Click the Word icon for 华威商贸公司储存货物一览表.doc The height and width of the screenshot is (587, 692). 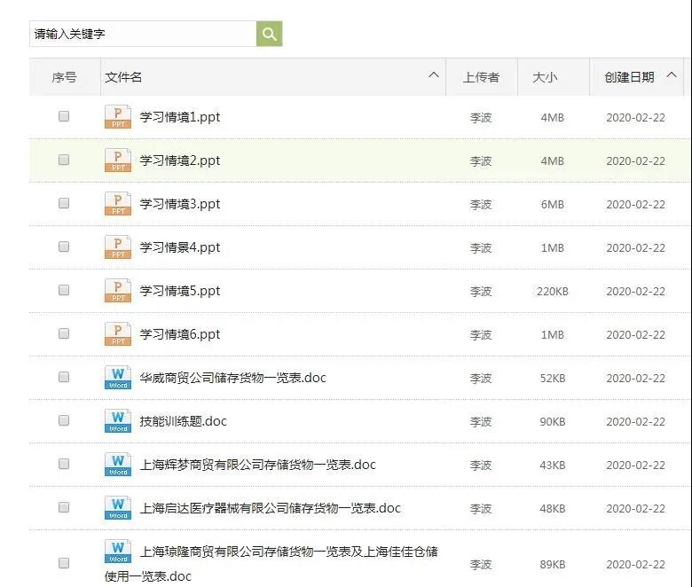click(117, 378)
